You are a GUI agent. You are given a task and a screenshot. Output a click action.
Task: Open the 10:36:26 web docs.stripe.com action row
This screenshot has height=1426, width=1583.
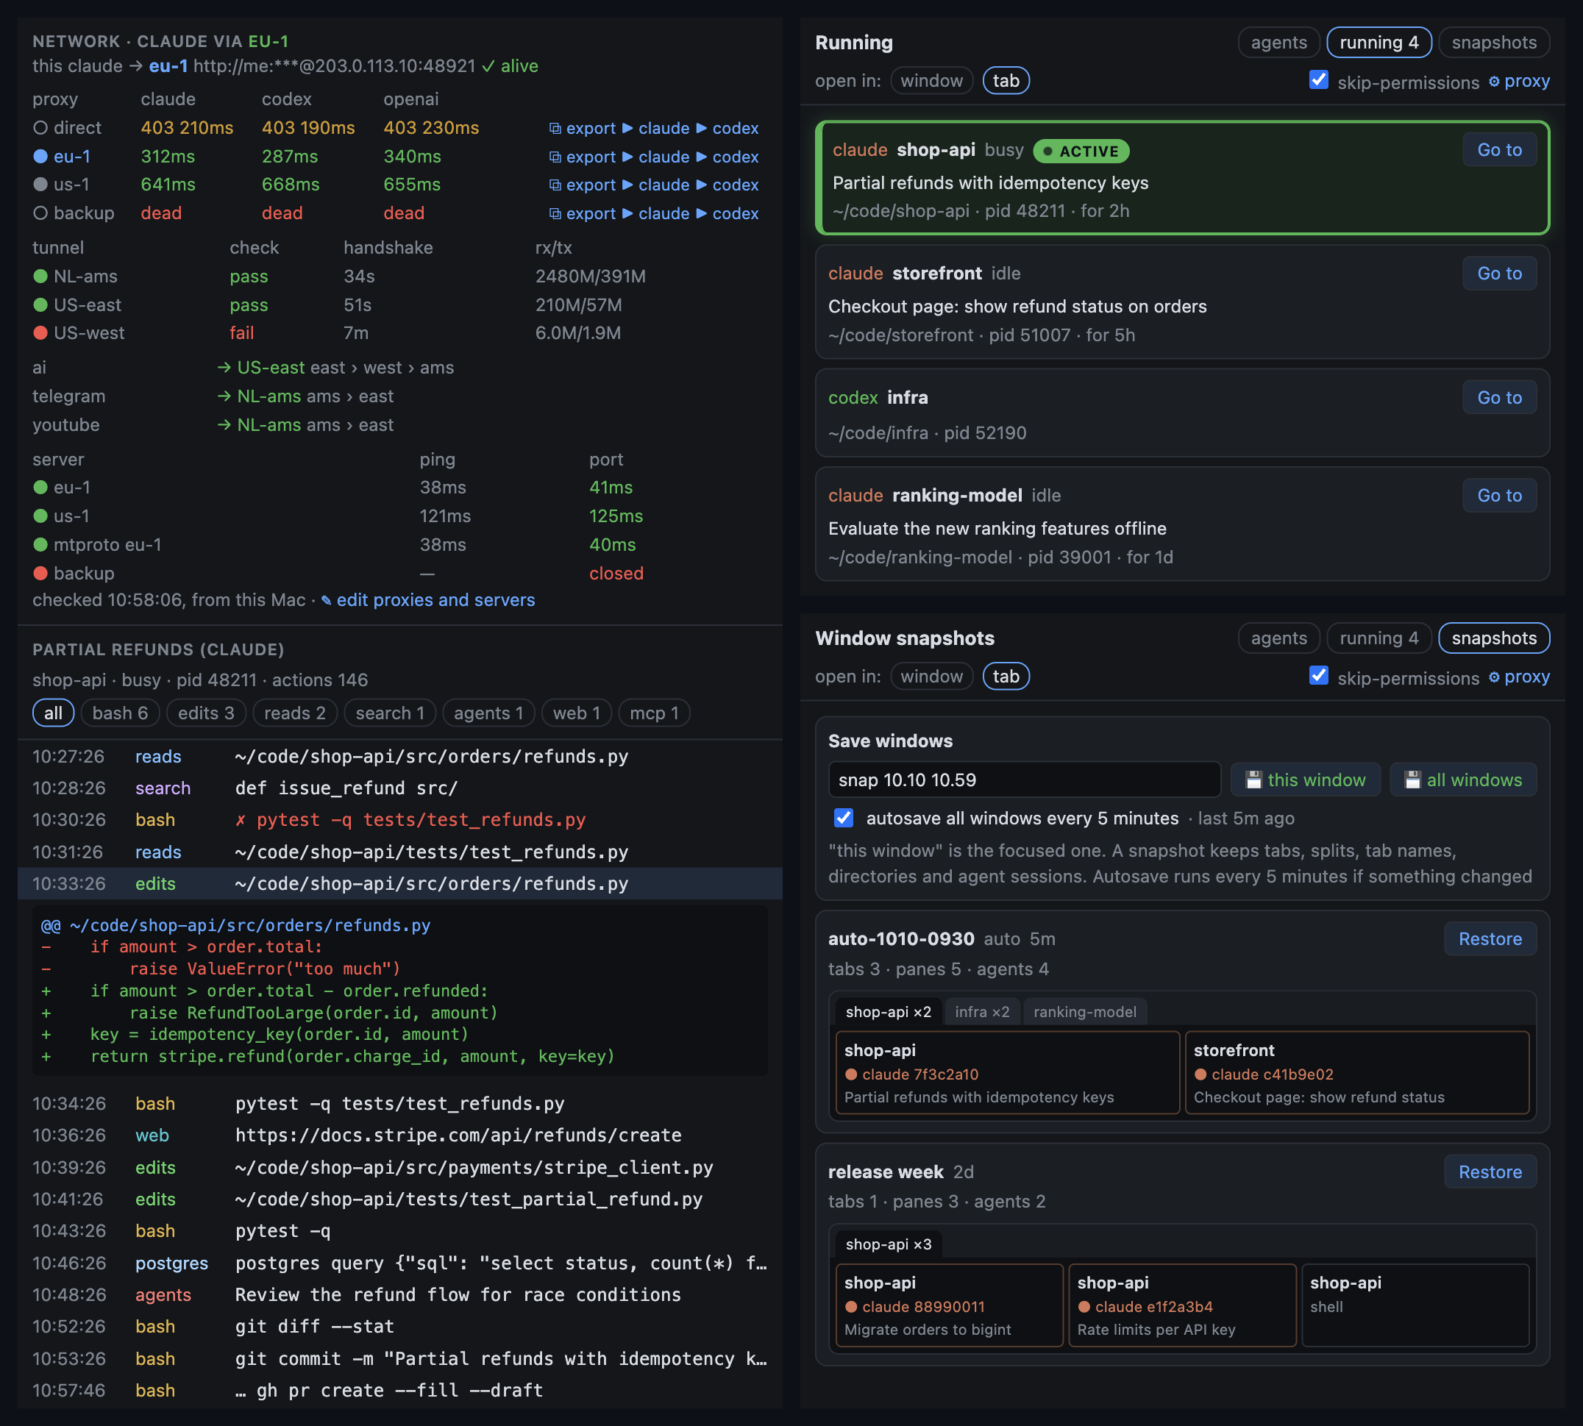pos(399,1136)
